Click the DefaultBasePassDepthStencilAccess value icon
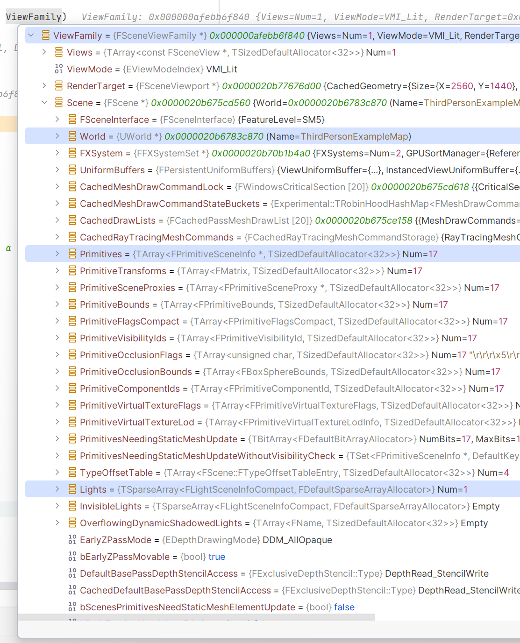This screenshot has height=643, width=520. 72,573
